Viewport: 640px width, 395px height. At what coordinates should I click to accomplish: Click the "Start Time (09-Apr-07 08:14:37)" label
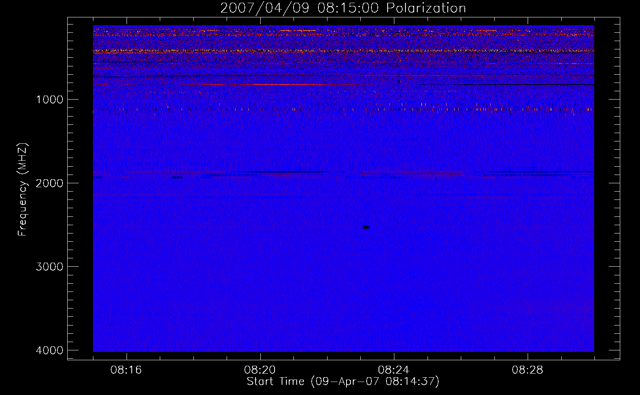[343, 382]
